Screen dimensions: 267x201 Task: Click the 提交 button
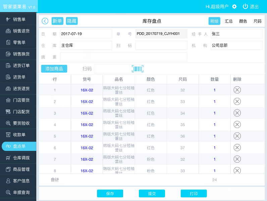(x=152, y=194)
